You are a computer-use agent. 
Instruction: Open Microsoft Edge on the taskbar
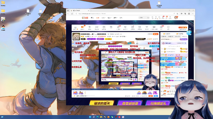97,117
